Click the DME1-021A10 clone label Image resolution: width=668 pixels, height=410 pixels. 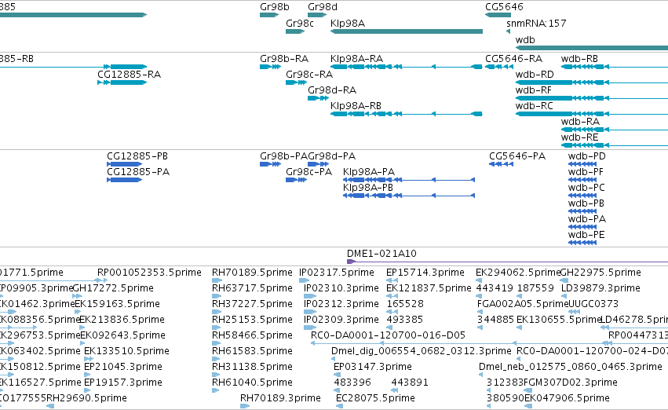point(381,254)
